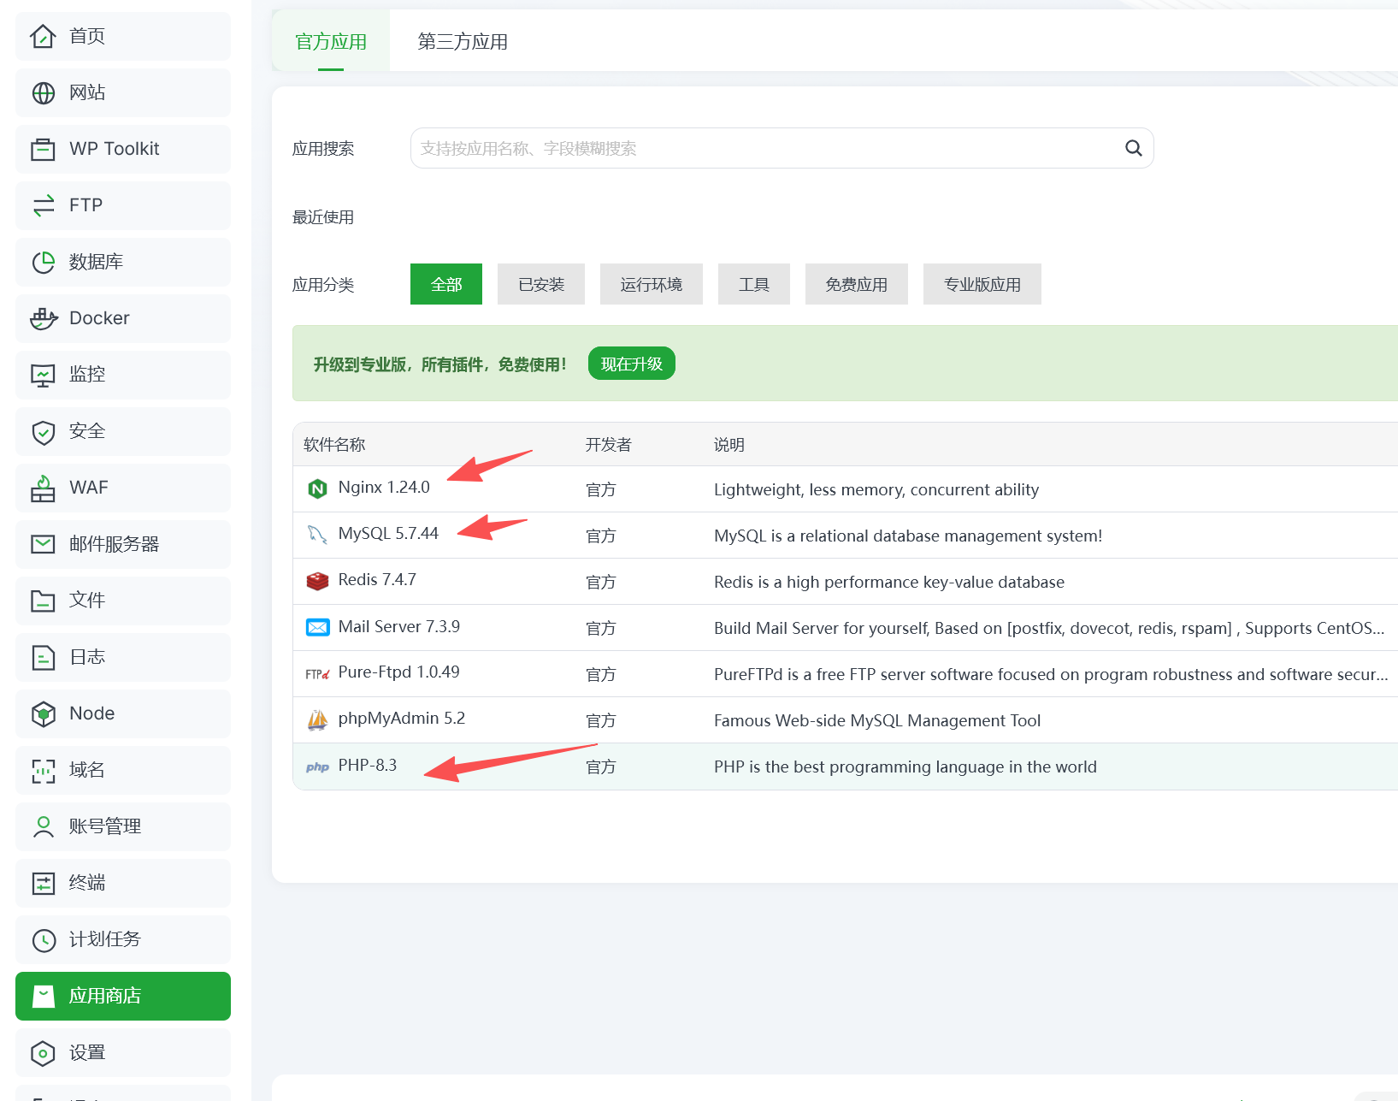Filter apps by 运行环境 category
The height and width of the screenshot is (1101, 1398).
pos(651,284)
